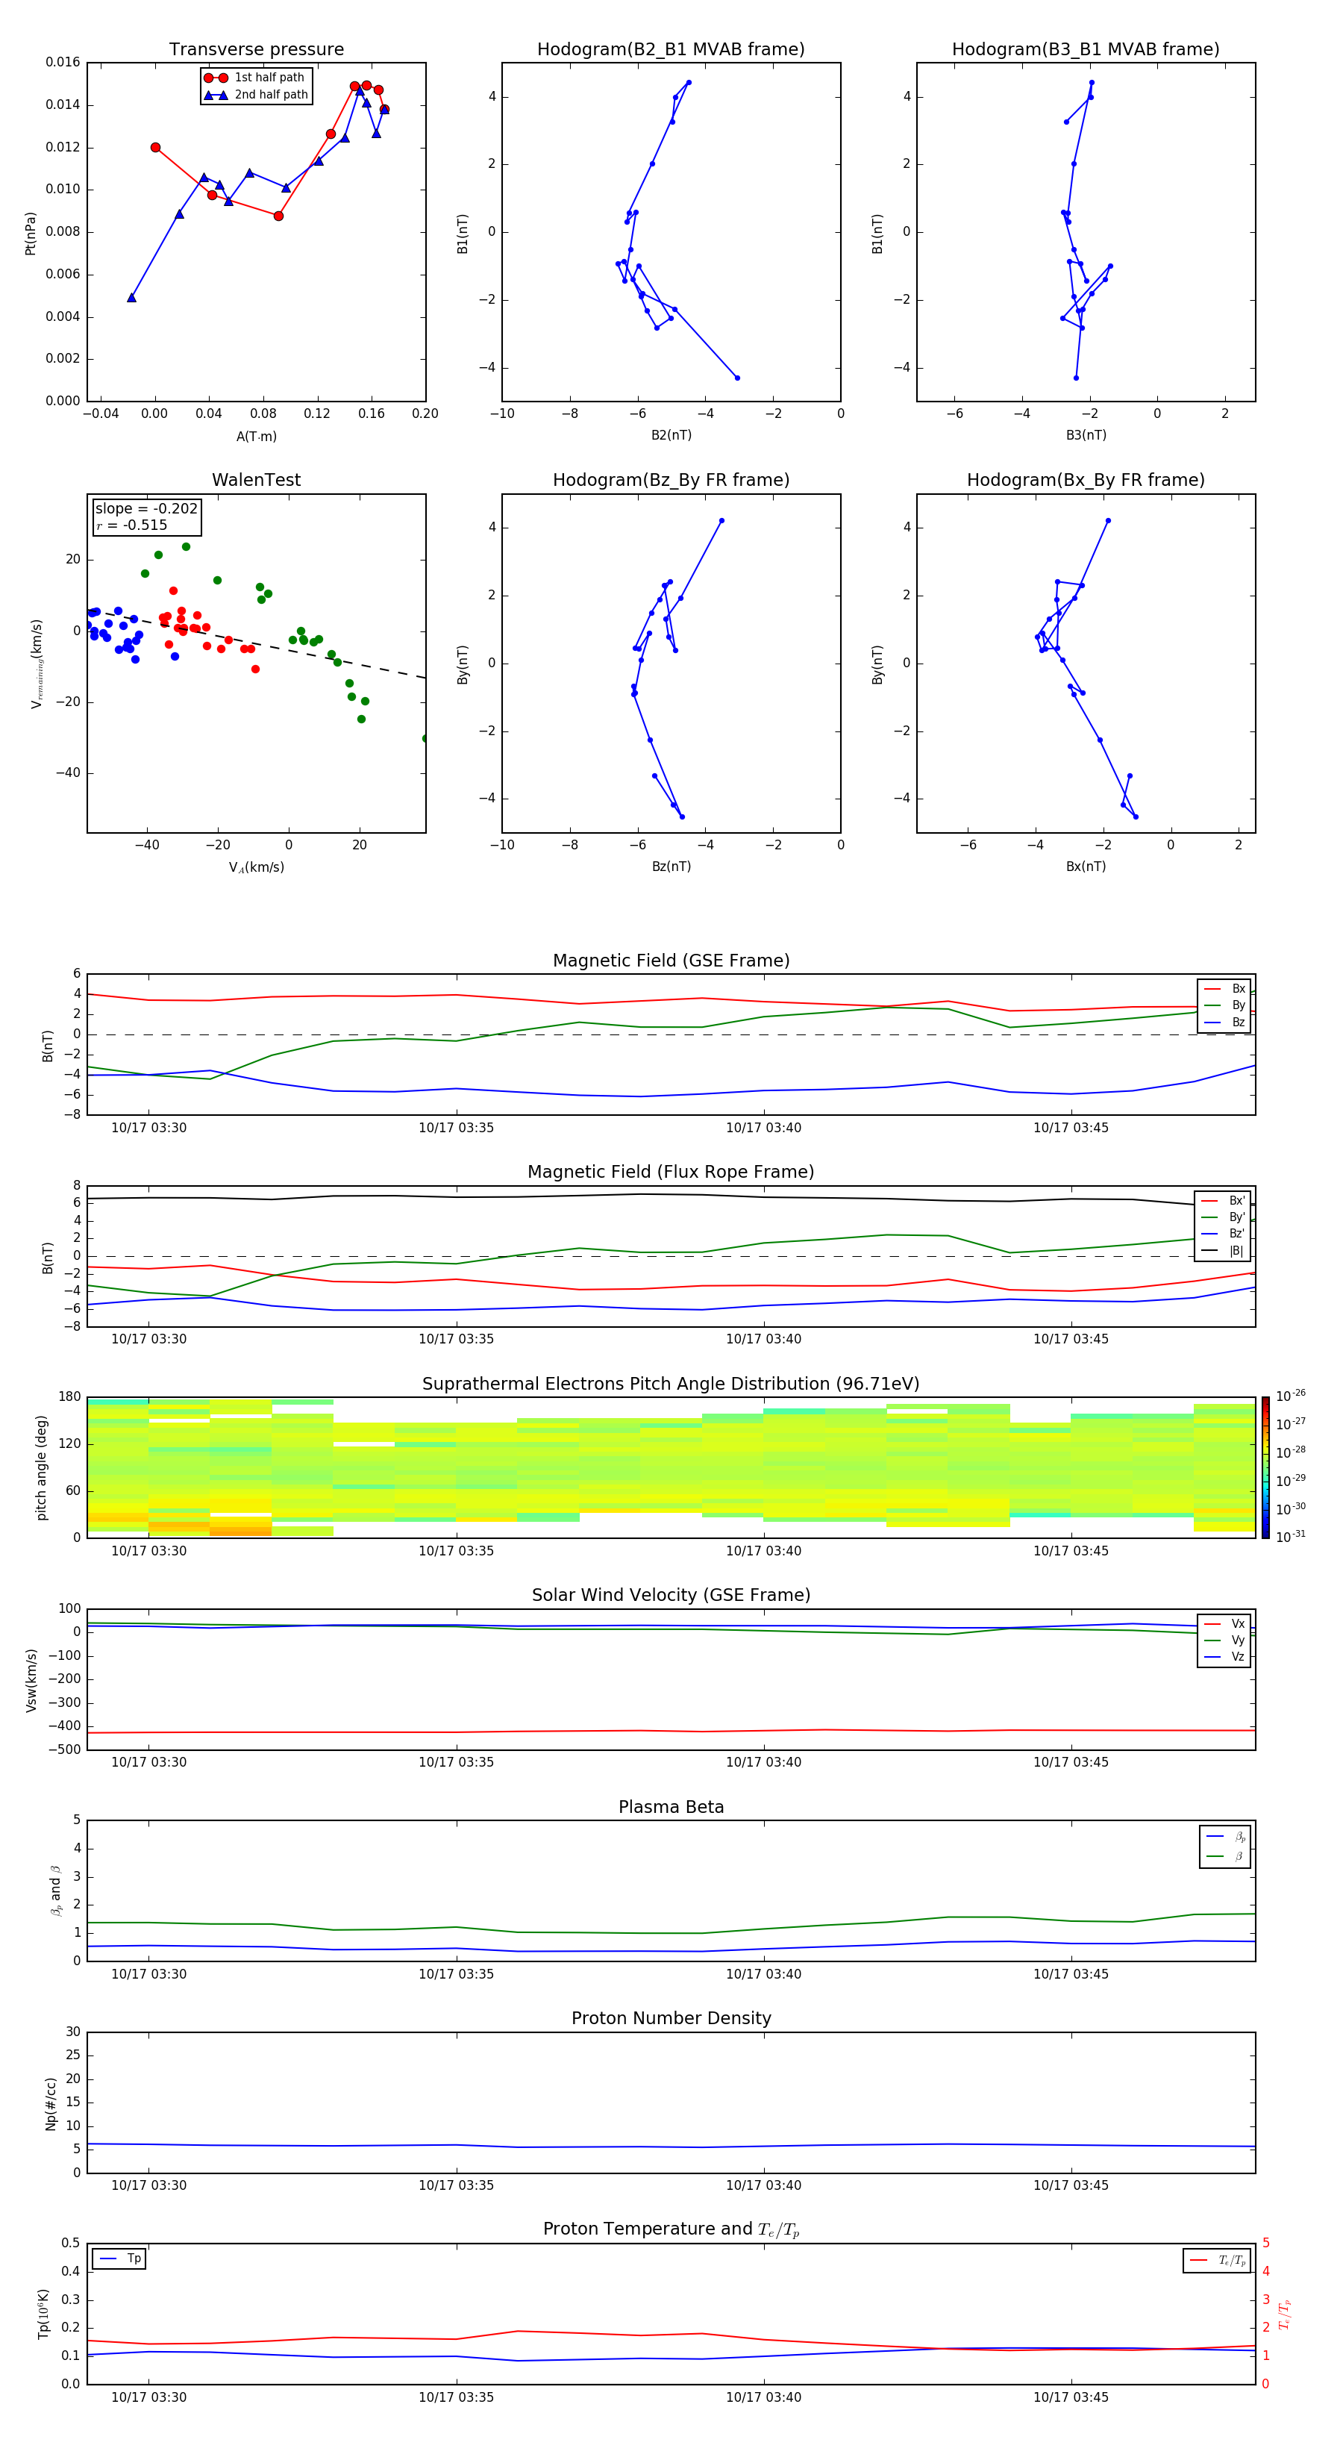Click the '10/17 03:30' tick under Solar Wind Velocity
This screenshot has width=1343, height=2463.
149,1761
